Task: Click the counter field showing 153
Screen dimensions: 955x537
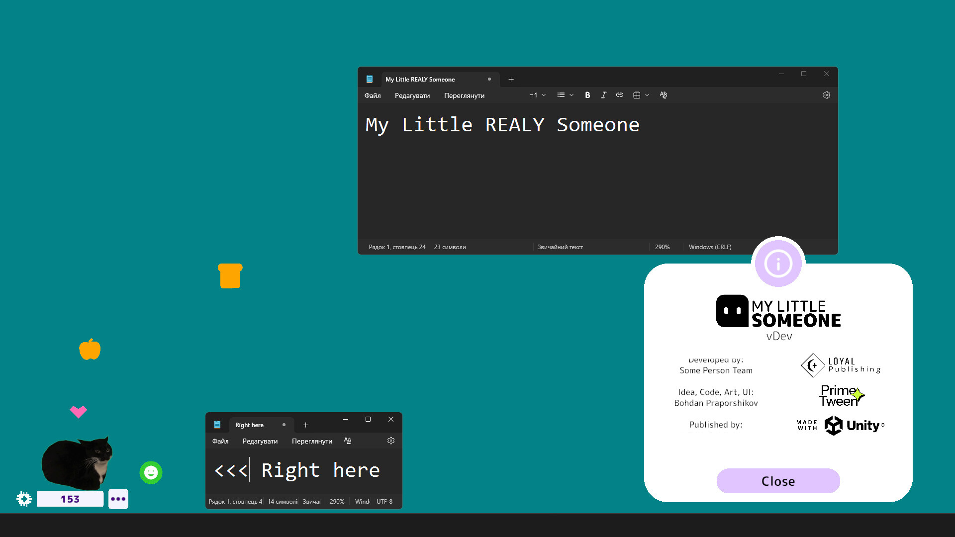Action: [x=70, y=499]
